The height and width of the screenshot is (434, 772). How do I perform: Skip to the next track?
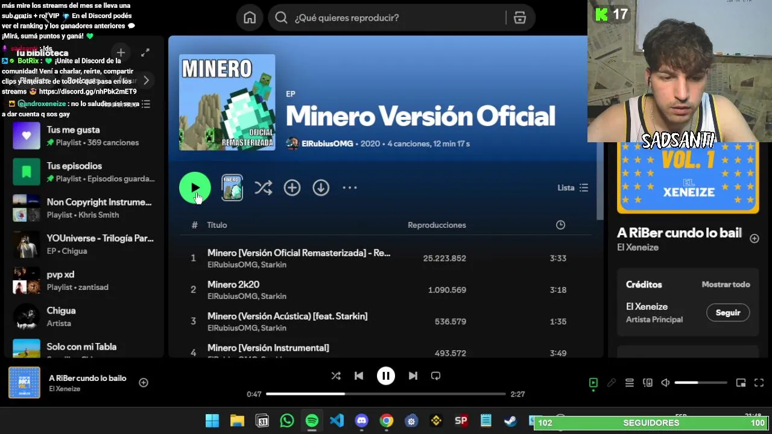click(x=413, y=376)
